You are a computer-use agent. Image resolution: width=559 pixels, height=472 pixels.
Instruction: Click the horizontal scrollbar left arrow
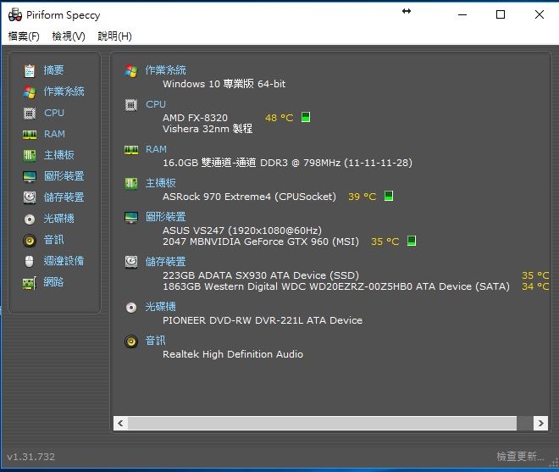click(x=120, y=424)
